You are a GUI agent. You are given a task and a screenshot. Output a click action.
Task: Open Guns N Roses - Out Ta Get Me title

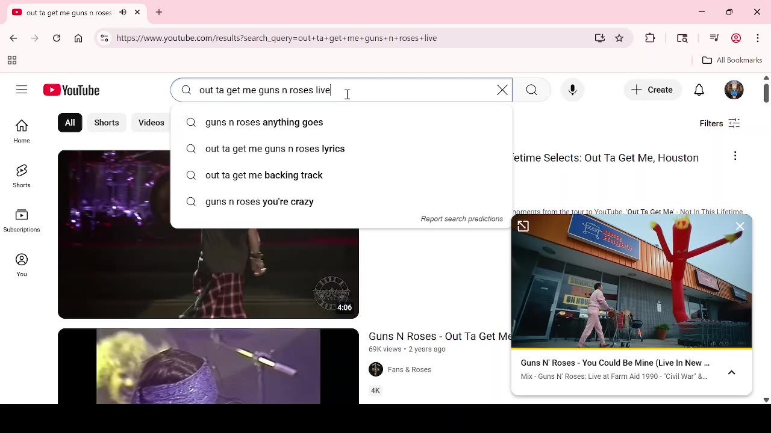click(x=440, y=336)
